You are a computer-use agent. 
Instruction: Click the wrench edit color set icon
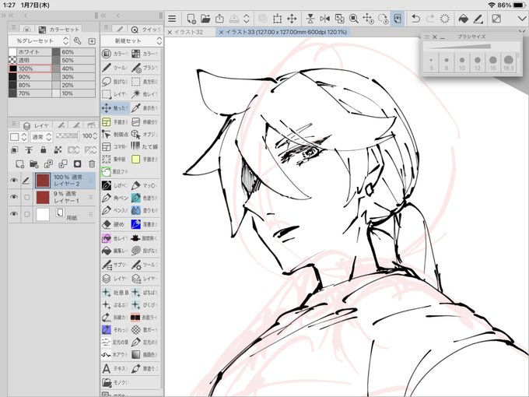tap(78, 40)
